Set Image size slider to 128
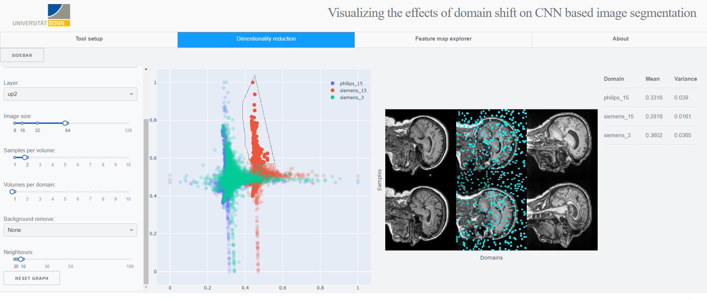 (x=128, y=123)
